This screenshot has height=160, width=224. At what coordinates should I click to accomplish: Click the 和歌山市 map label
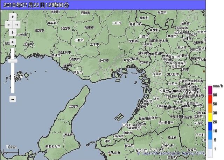(x=114, y=153)
